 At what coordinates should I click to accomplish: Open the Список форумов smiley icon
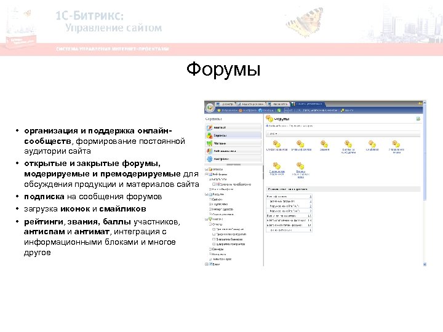(277, 144)
